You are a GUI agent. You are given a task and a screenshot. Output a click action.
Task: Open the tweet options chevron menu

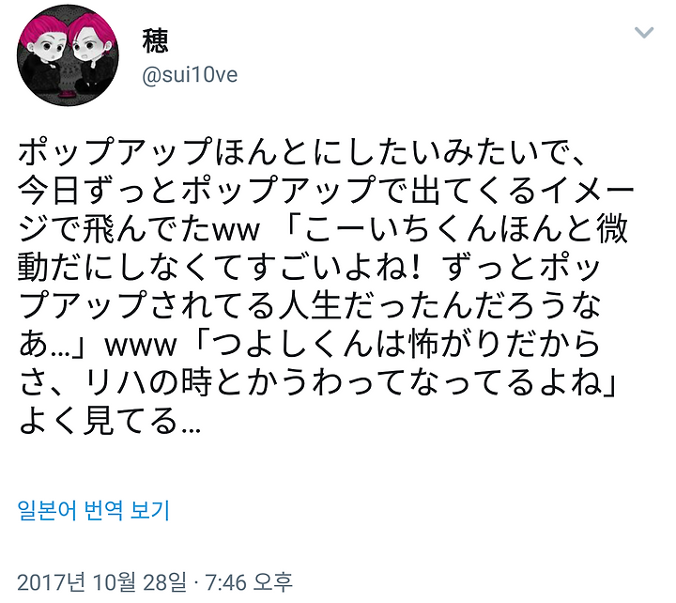644,32
